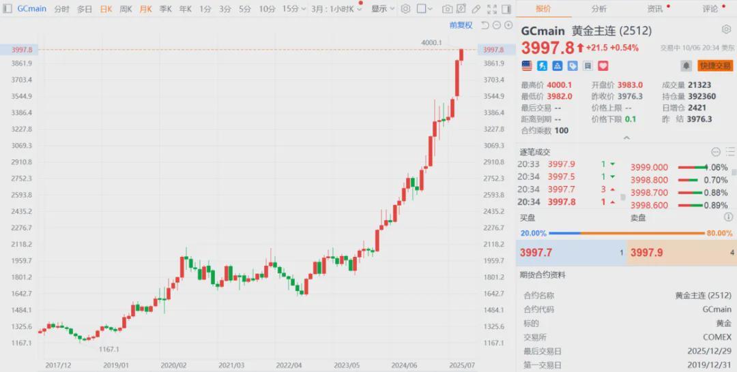Screen dimensions: 737x372
Task: Reset chart view with undo arrow
Action: 485,25
